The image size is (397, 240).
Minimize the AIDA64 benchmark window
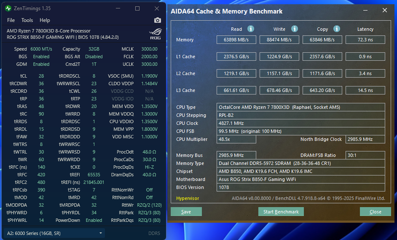coord(365,11)
